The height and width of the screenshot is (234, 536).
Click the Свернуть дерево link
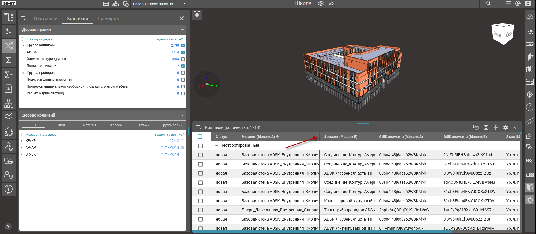coord(41,39)
